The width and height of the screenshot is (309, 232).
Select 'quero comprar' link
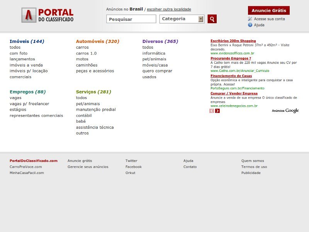[157, 71]
